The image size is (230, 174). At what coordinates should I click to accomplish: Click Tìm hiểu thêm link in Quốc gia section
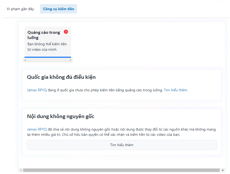coord(176,90)
